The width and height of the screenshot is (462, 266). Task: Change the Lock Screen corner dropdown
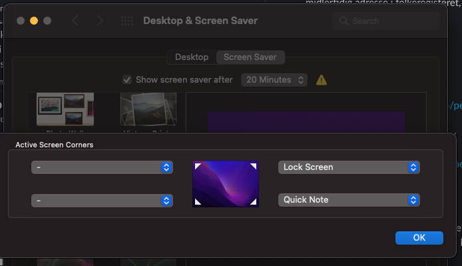349,167
